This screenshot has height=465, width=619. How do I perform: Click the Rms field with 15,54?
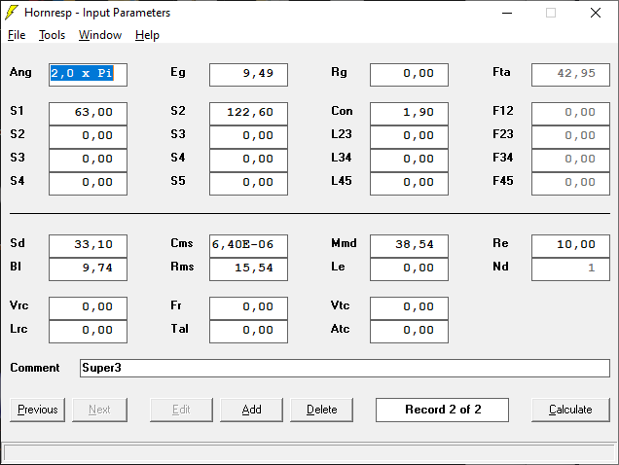pos(249,269)
